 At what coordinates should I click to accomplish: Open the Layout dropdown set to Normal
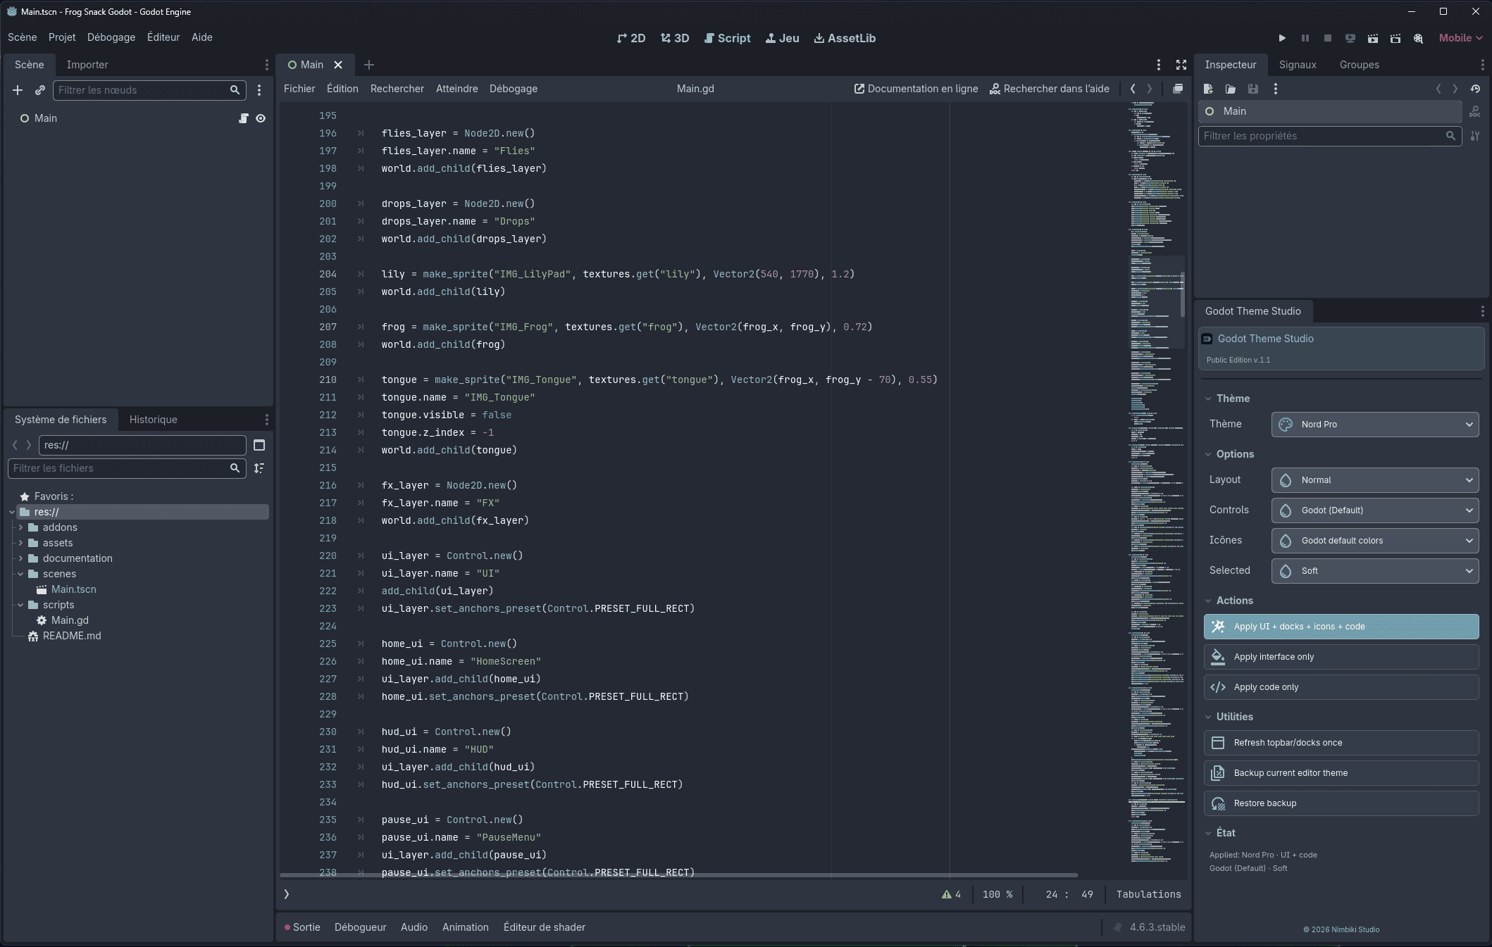[1375, 480]
